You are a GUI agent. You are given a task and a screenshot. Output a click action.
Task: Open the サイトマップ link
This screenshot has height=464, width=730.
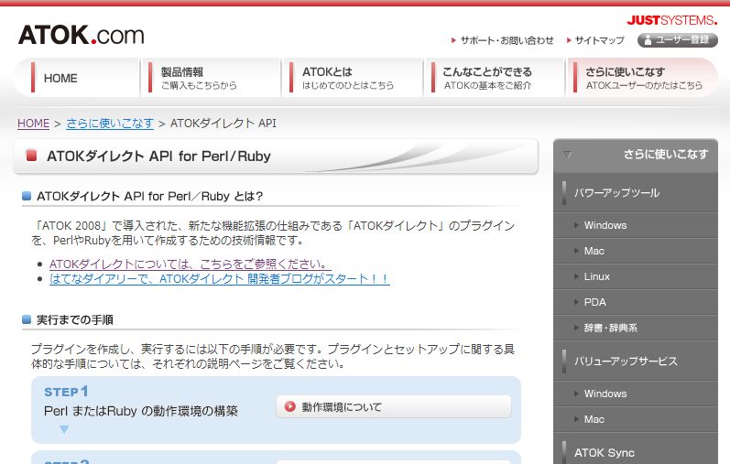click(x=595, y=40)
